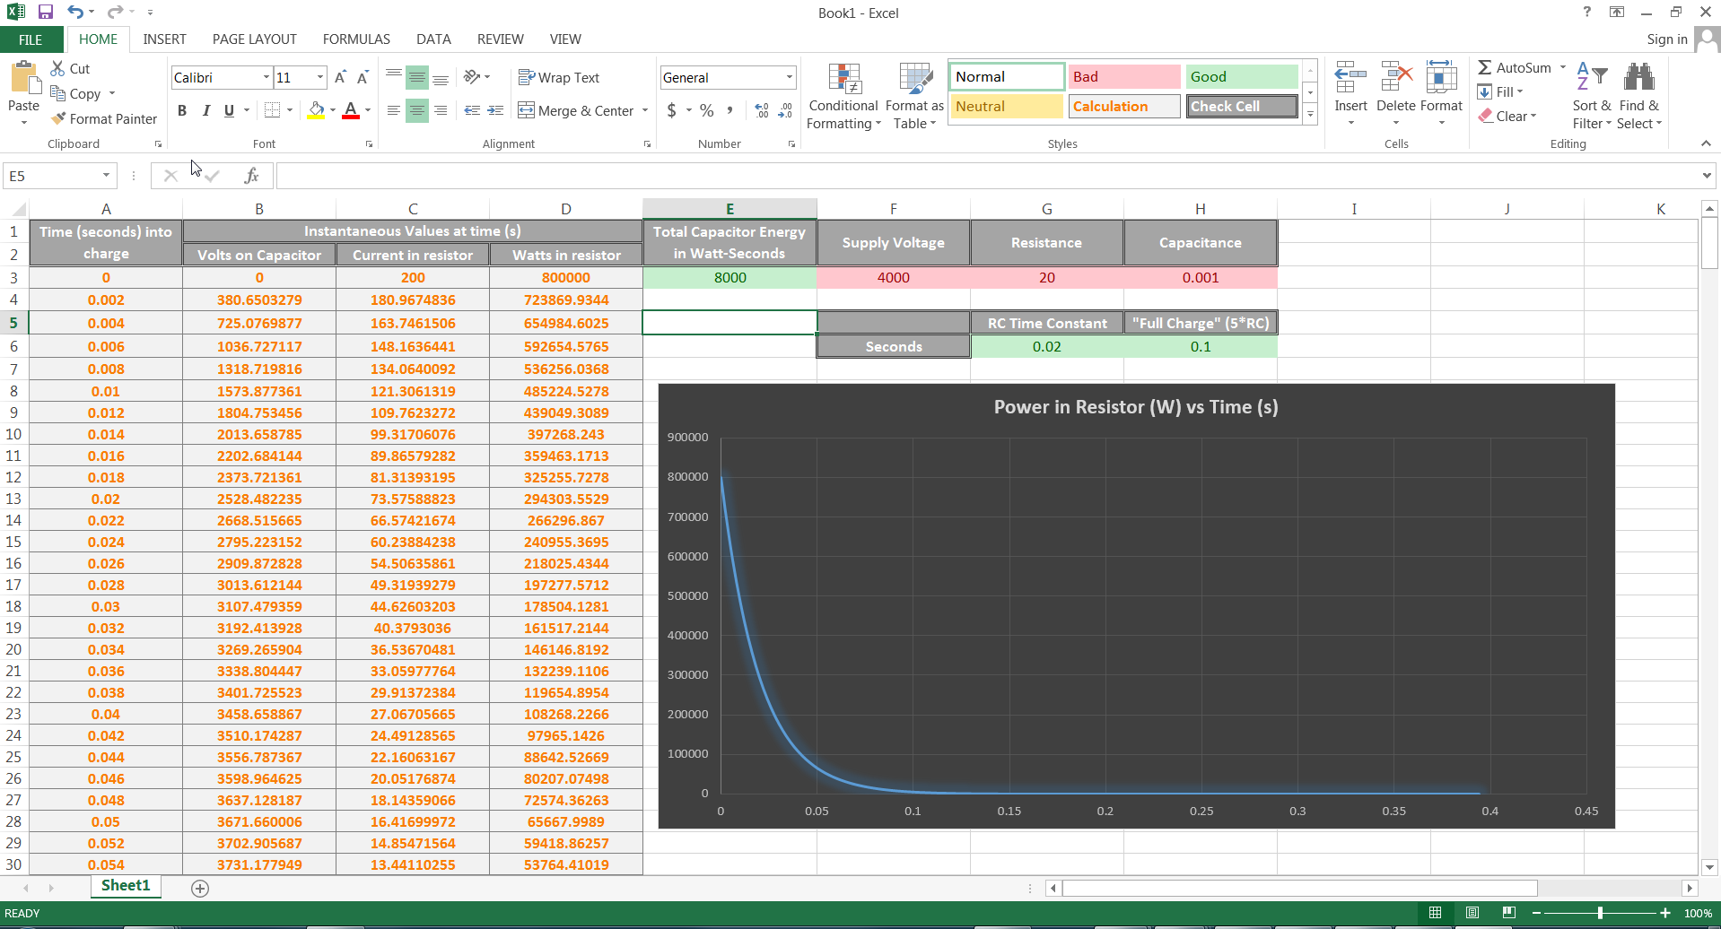1721x929 pixels.
Task: Click the Save icon in quick access toolbar
Action: click(46, 13)
